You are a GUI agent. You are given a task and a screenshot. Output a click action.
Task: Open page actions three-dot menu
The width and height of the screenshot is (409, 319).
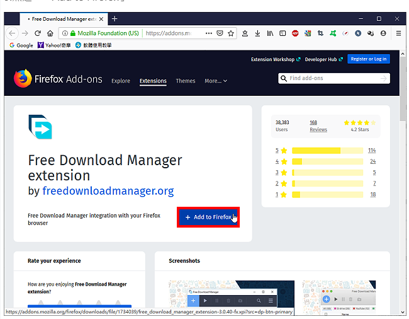click(209, 33)
